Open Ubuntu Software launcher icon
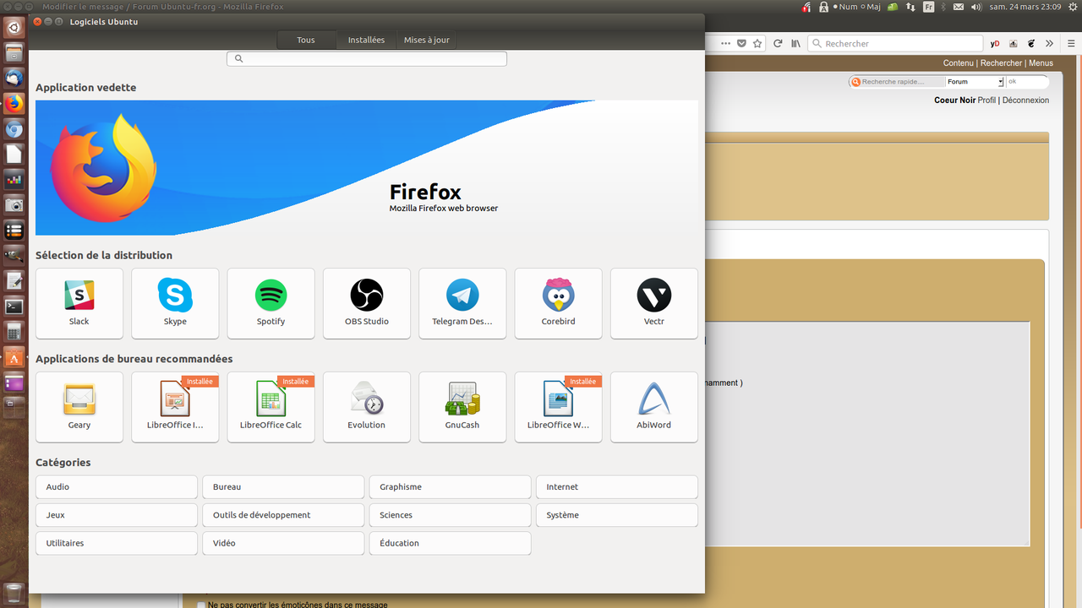This screenshot has height=608, width=1082. tap(14, 356)
